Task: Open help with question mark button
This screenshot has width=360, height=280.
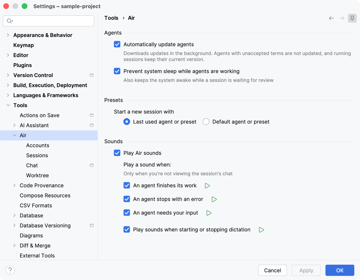Action: coord(10,270)
